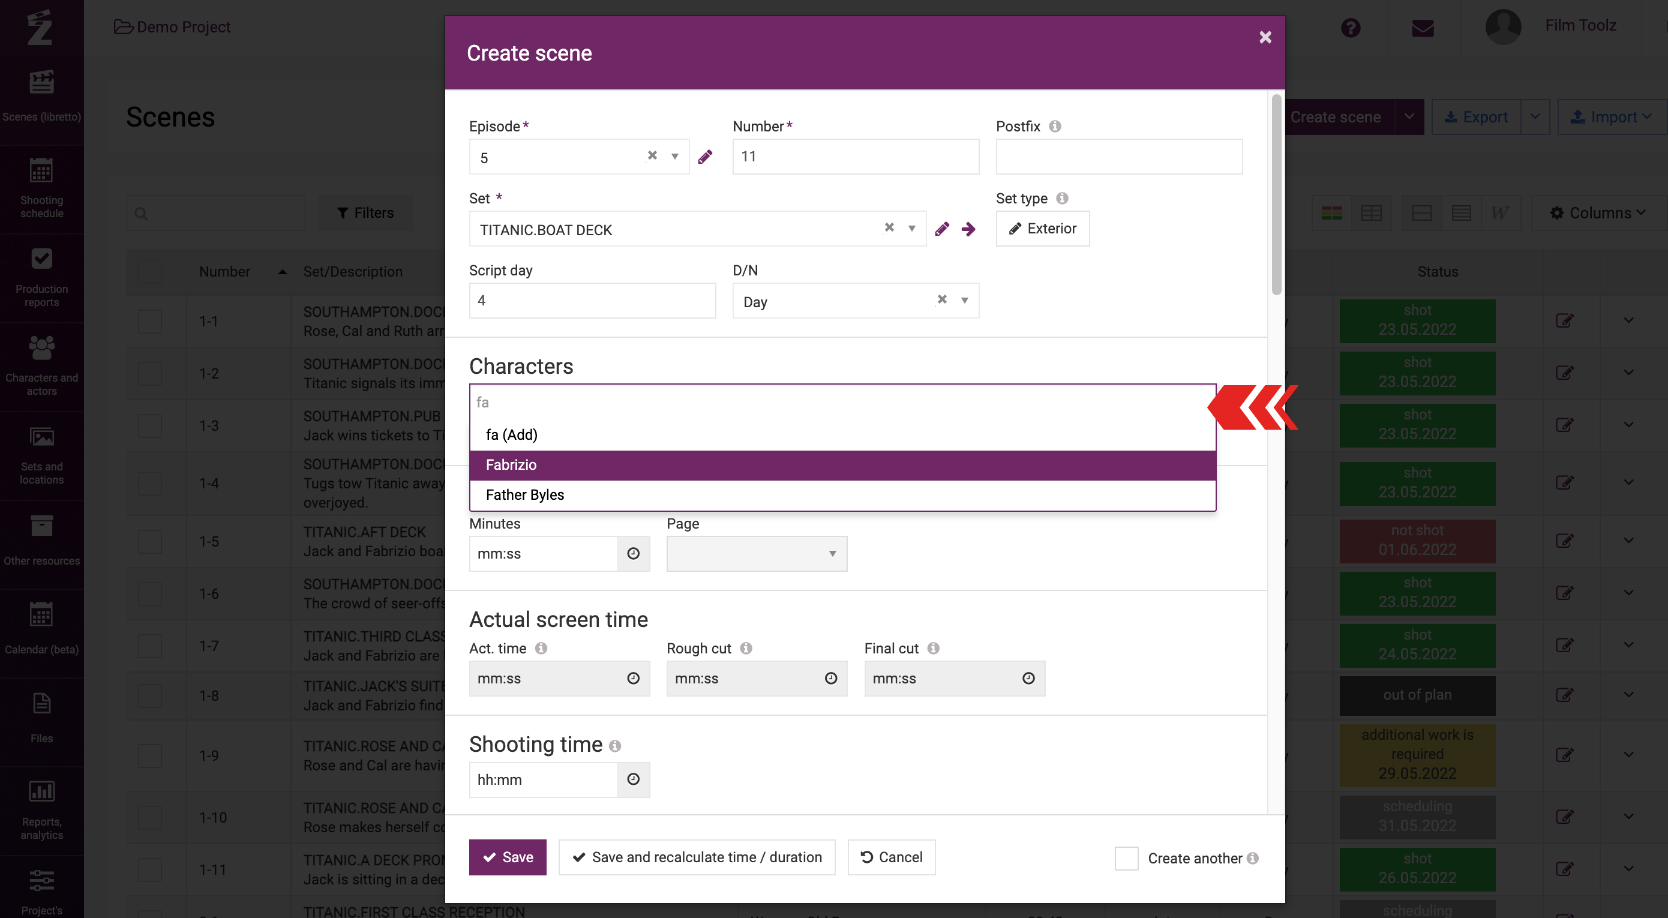
Task: Open Reports, analytics section
Action: [x=41, y=809]
